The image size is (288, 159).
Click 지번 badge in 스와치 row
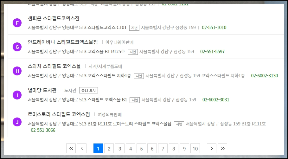coord(139,76)
